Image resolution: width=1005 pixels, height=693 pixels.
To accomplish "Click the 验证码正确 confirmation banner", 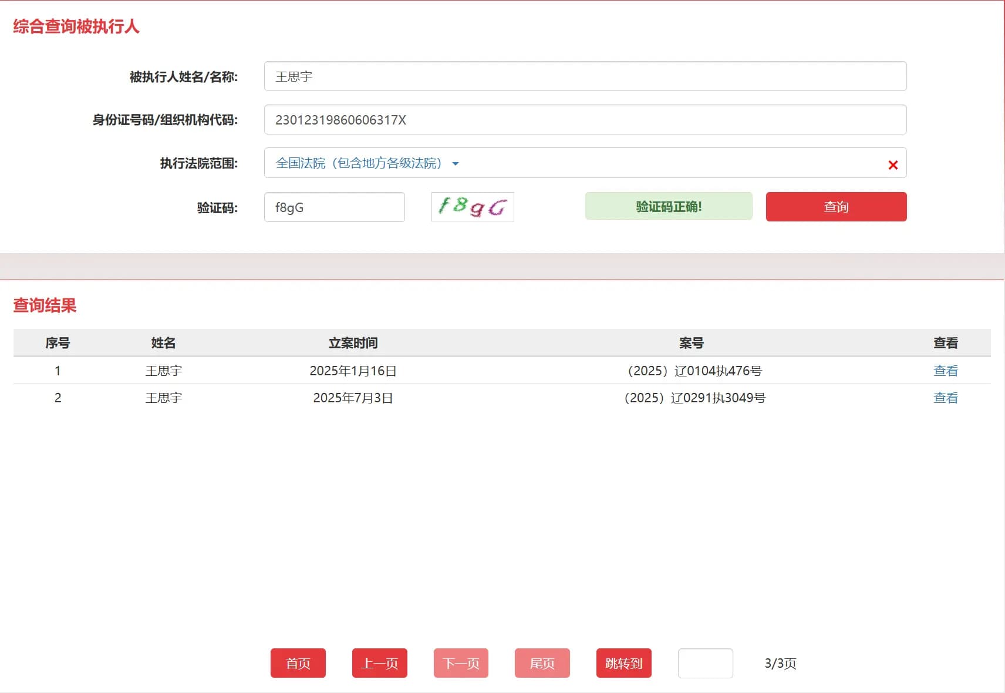I will pyautogui.click(x=669, y=206).
